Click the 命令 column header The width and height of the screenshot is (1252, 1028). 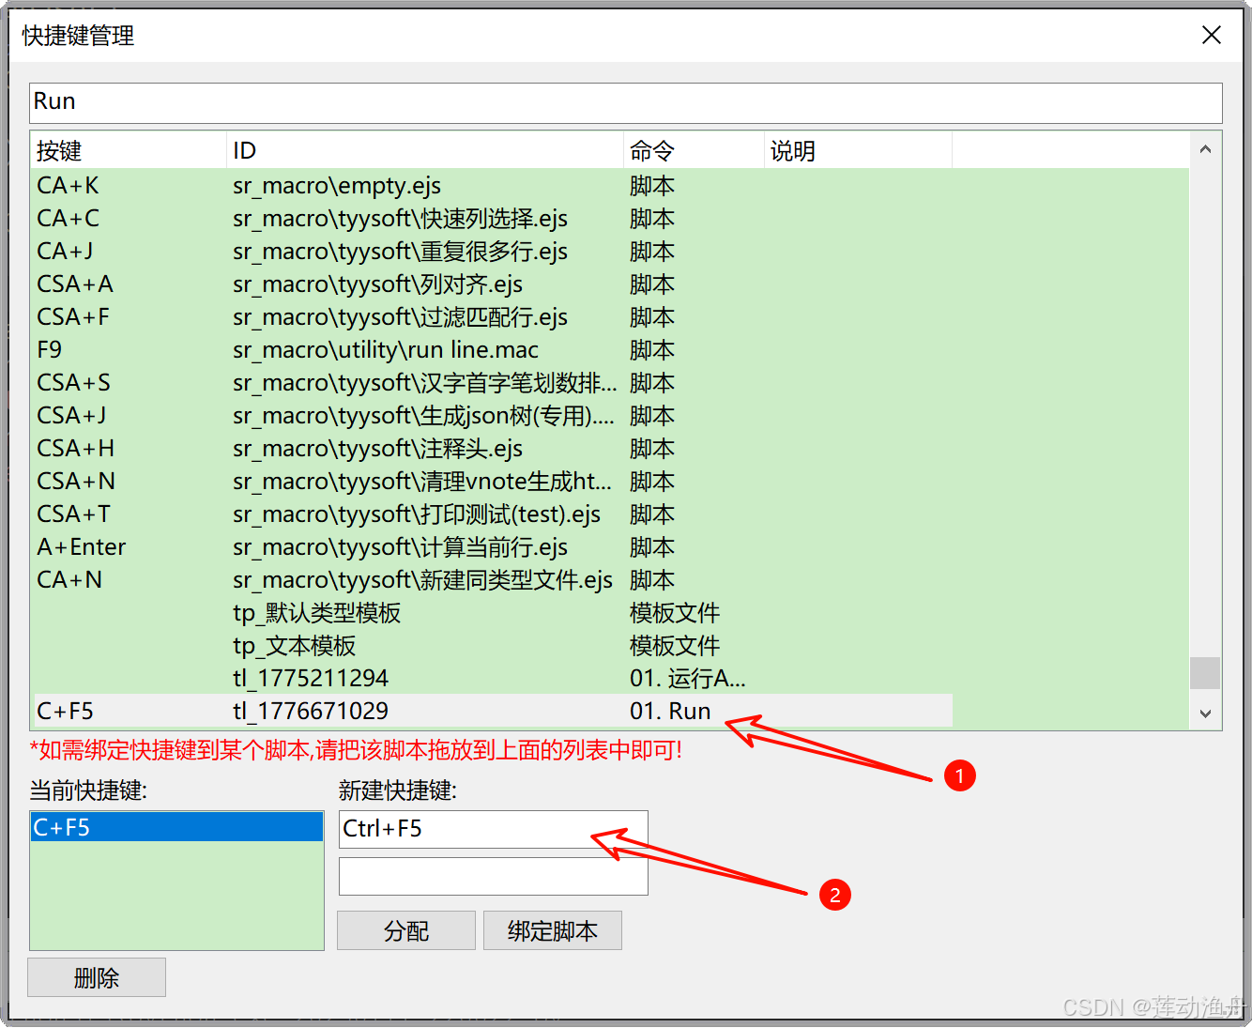[694, 150]
